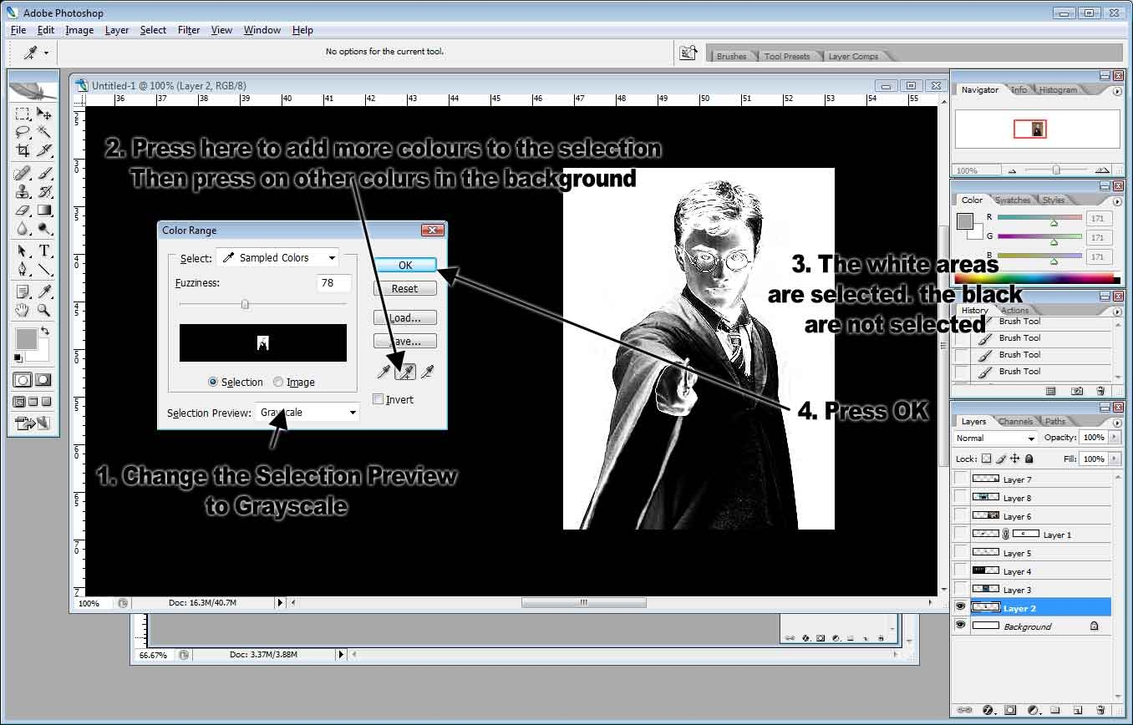Select the Path Selection tool
This screenshot has width=1133, height=725.
click(x=23, y=251)
